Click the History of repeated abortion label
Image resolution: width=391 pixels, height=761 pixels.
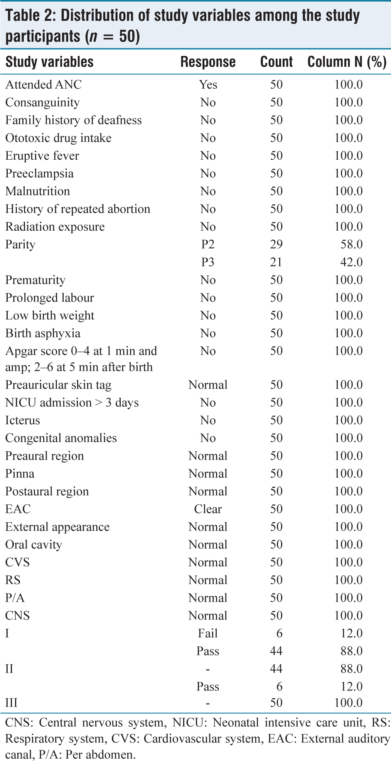click(78, 209)
